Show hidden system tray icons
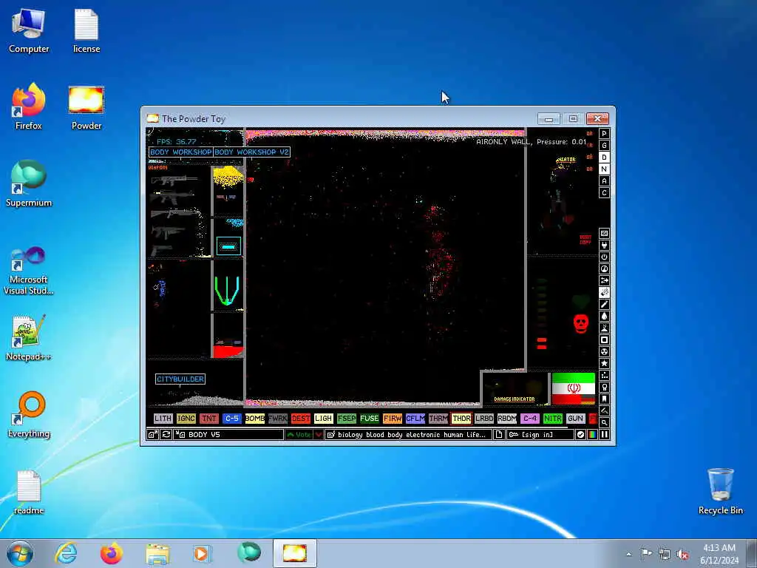 tap(628, 554)
